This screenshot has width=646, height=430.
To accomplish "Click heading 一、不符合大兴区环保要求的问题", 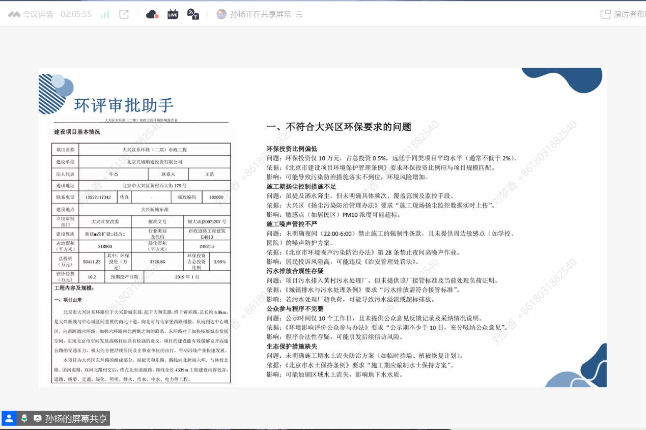I will [339, 127].
